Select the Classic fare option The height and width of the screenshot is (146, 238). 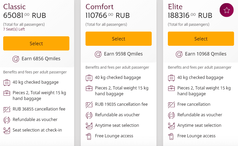(36, 43)
